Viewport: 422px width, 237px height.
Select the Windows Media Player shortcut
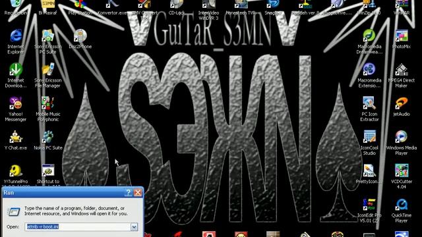point(402,143)
